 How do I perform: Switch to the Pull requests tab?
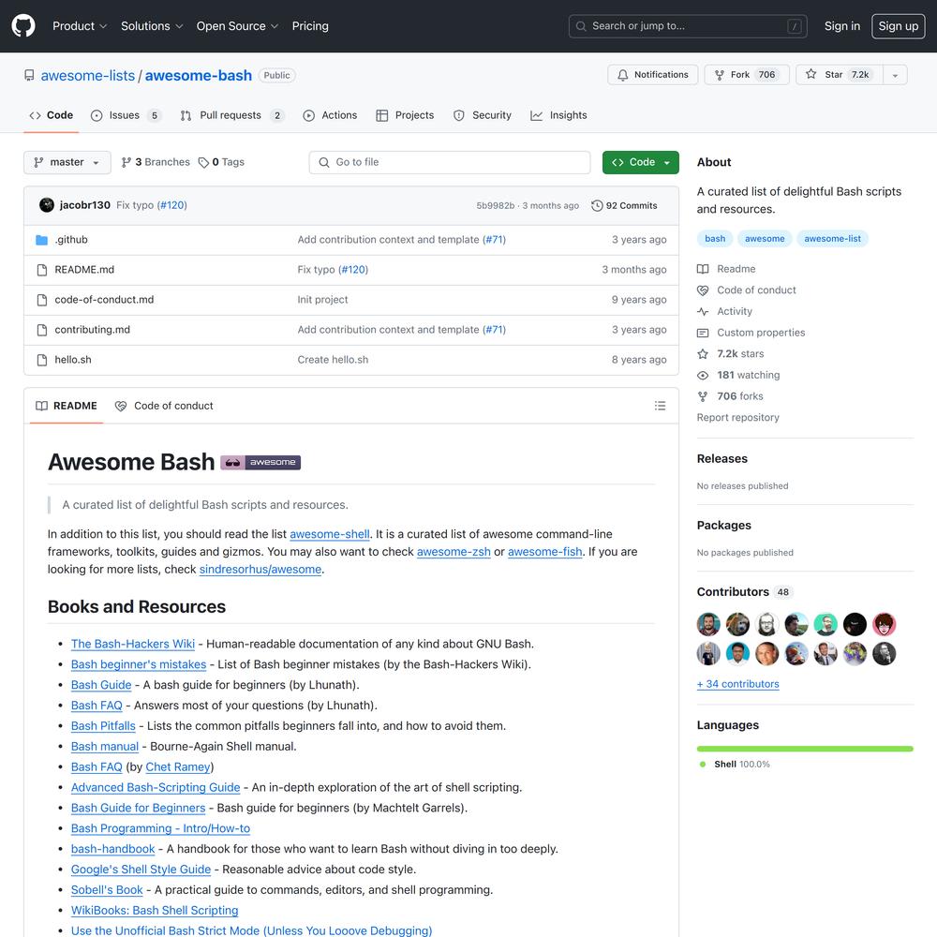tap(231, 115)
